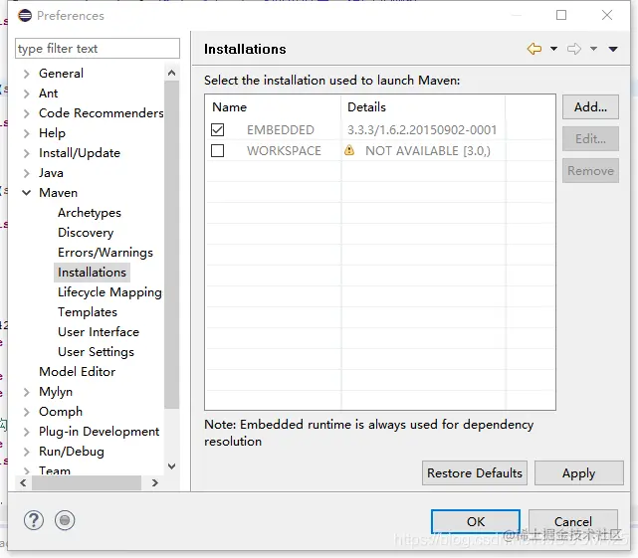Expand the Install/Update node
The image size is (638, 558).
tap(27, 153)
